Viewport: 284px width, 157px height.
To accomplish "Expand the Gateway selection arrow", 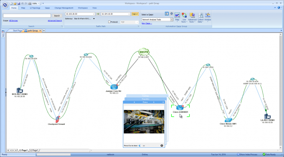I will click(94, 19).
